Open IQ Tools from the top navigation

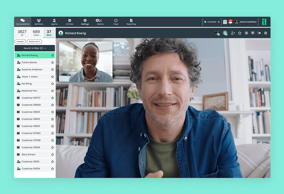(70, 22)
